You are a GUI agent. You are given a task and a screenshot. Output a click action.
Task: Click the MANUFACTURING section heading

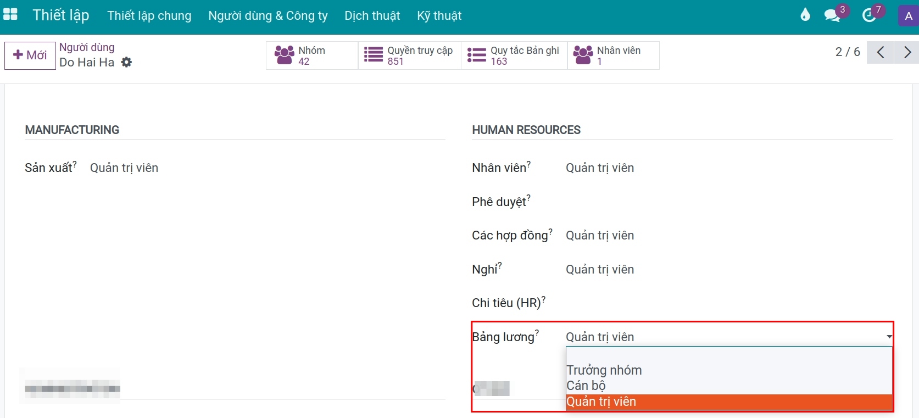click(x=72, y=130)
